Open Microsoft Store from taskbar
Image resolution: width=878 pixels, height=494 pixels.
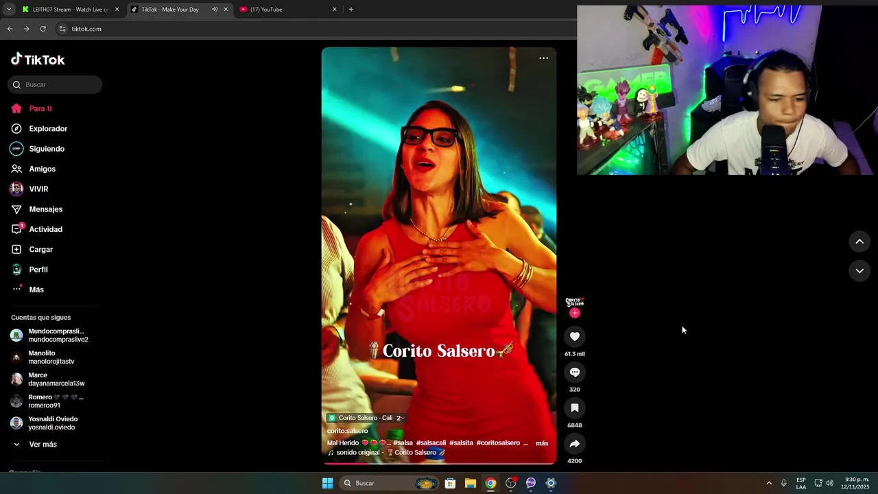click(x=450, y=483)
